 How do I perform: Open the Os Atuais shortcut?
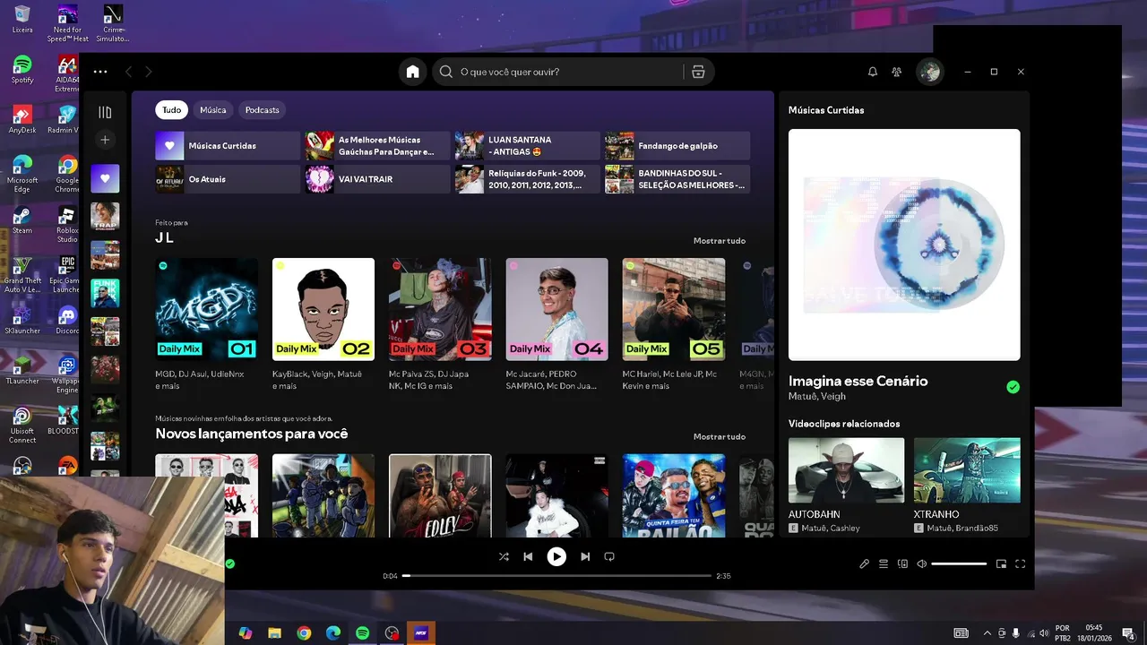tap(228, 179)
